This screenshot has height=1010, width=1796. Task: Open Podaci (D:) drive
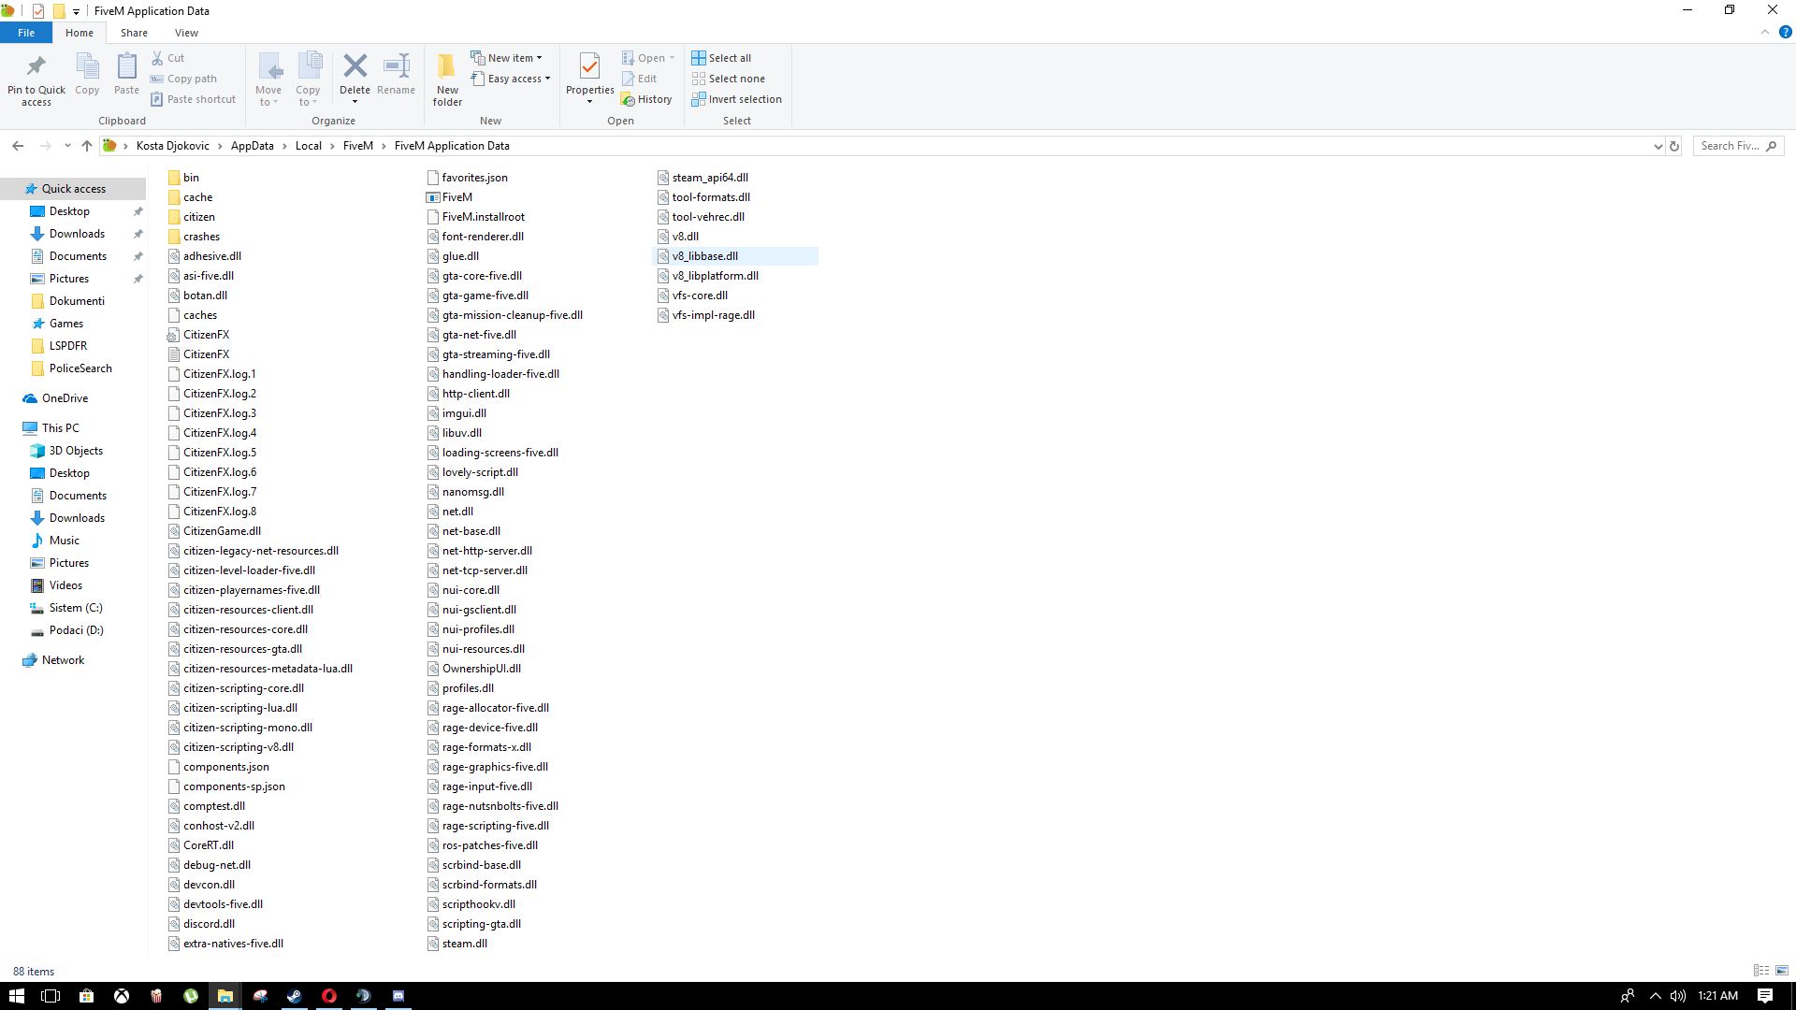point(77,630)
